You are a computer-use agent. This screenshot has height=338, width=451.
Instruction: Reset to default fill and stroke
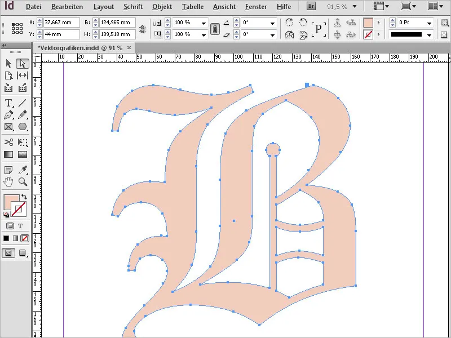pos(6,215)
